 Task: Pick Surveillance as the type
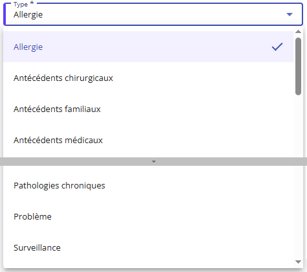(148, 247)
